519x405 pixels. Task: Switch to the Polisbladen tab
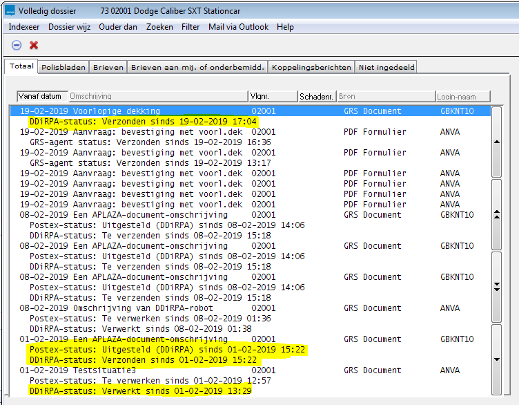(x=63, y=67)
